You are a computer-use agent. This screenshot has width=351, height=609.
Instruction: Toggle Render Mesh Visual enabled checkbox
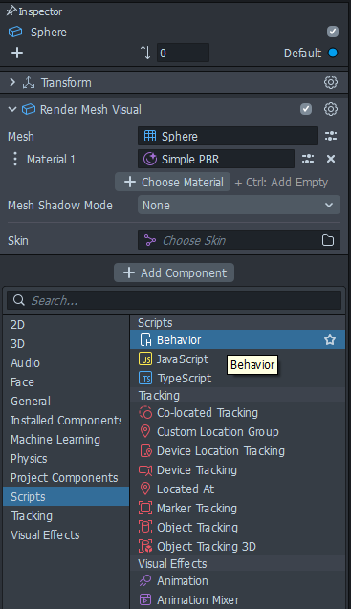click(x=306, y=109)
